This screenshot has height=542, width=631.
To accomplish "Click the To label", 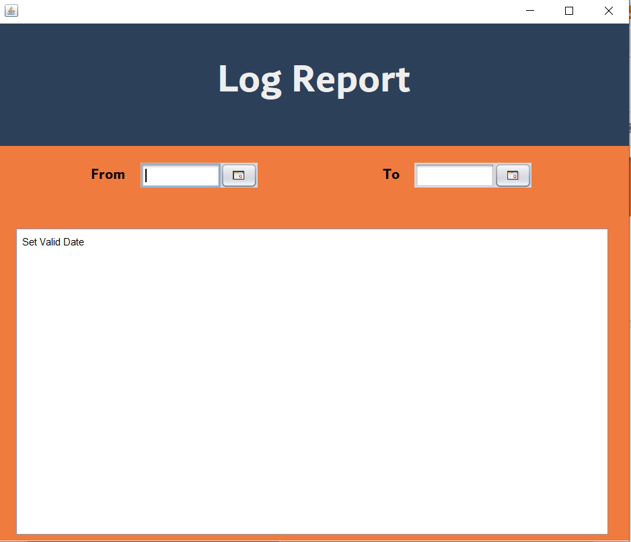I will tap(391, 174).
